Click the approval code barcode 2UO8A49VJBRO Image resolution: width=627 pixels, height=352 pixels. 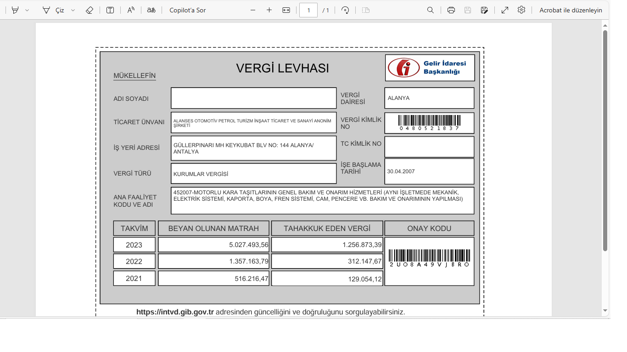point(429,258)
